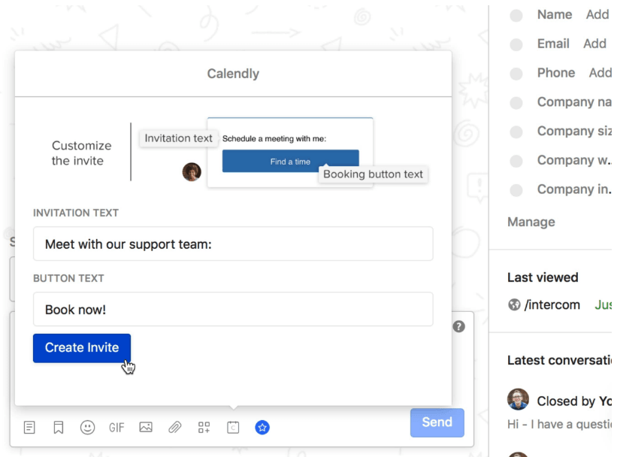Click the Create Invite button
This screenshot has width=617, height=457.
(82, 348)
